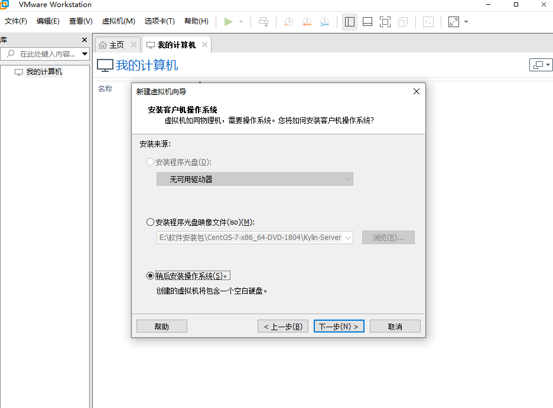The width and height of the screenshot is (553, 408).
Task: Open the 无可用驱动器 drive dropdown
Action: [x=255, y=179]
